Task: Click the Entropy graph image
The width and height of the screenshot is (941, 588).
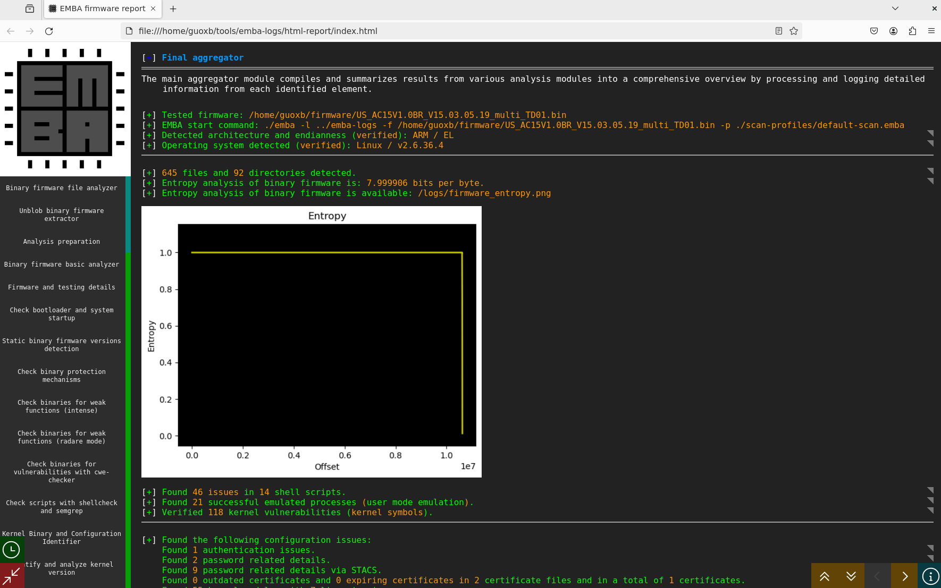Action: point(312,342)
